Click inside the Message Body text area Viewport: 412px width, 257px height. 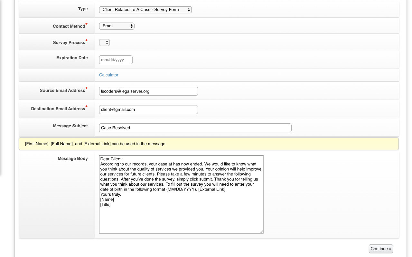181,194
